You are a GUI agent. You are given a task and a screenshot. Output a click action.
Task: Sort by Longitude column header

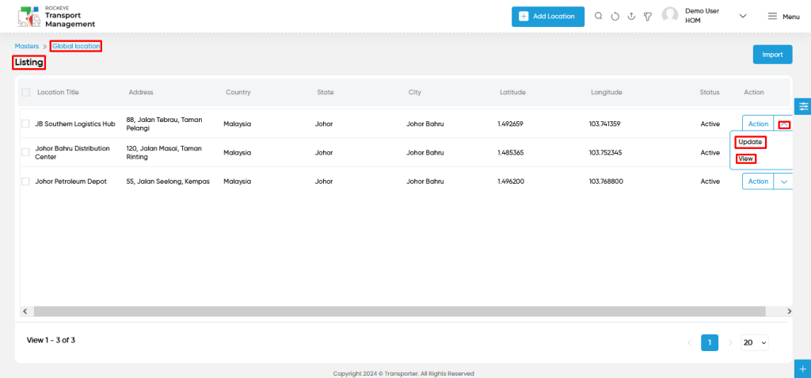tap(607, 92)
